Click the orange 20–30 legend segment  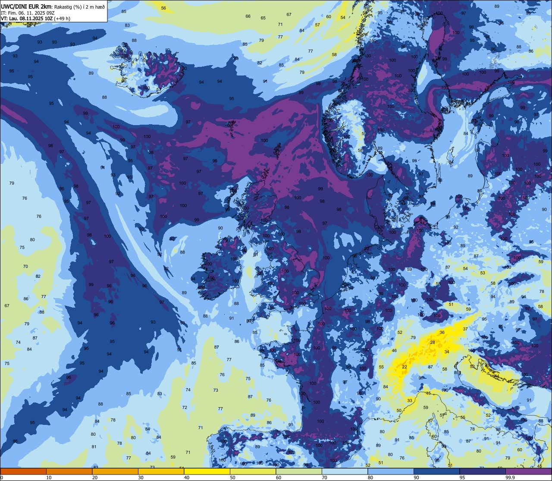[x=115, y=471]
